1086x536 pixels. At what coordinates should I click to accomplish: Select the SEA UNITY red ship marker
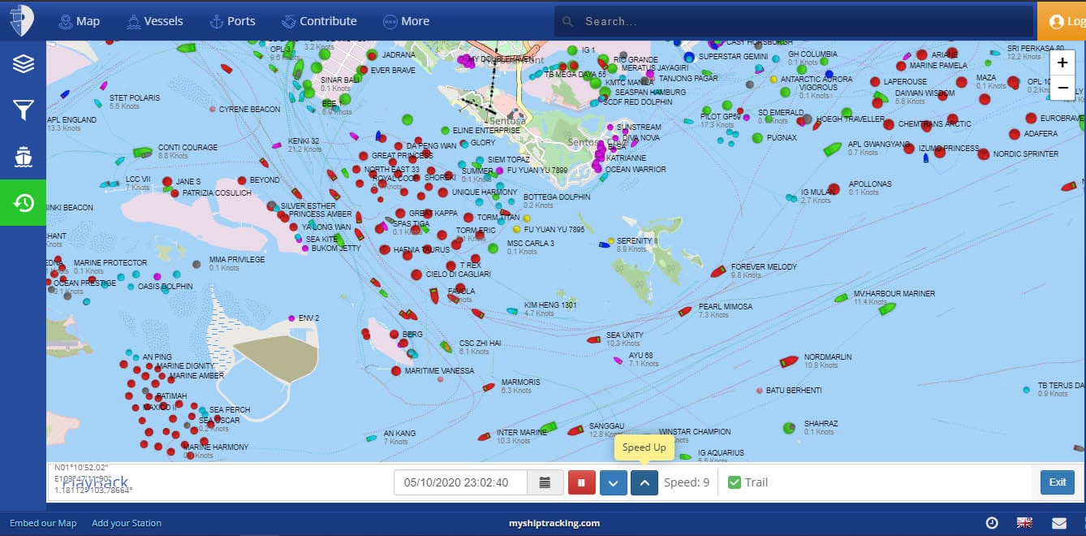tap(594, 340)
